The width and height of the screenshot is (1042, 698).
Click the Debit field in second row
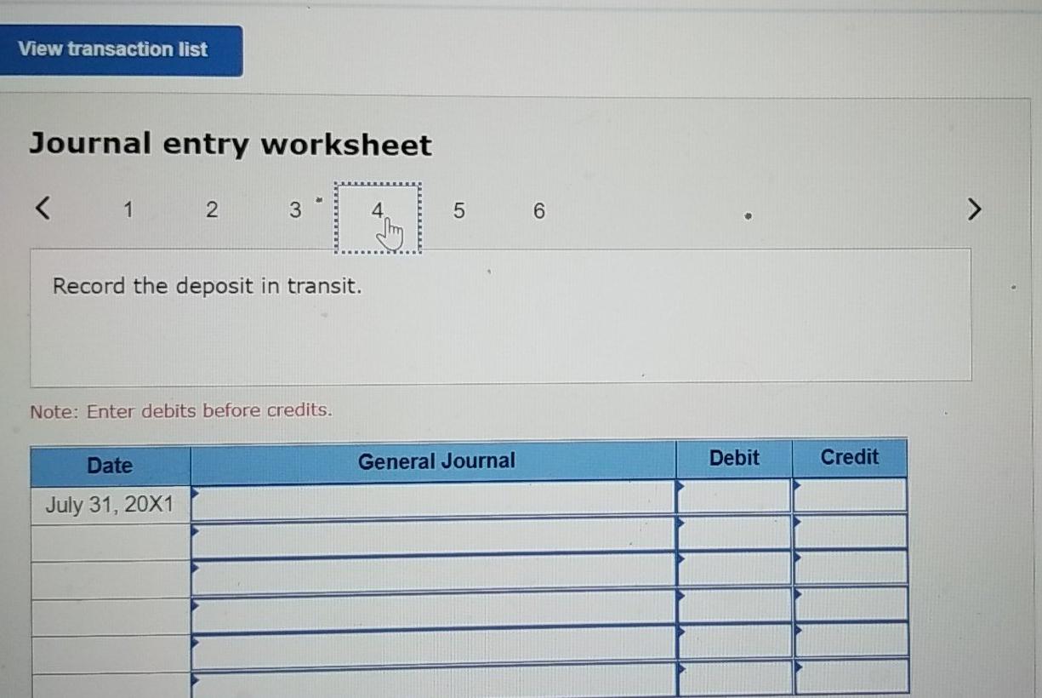coord(734,533)
